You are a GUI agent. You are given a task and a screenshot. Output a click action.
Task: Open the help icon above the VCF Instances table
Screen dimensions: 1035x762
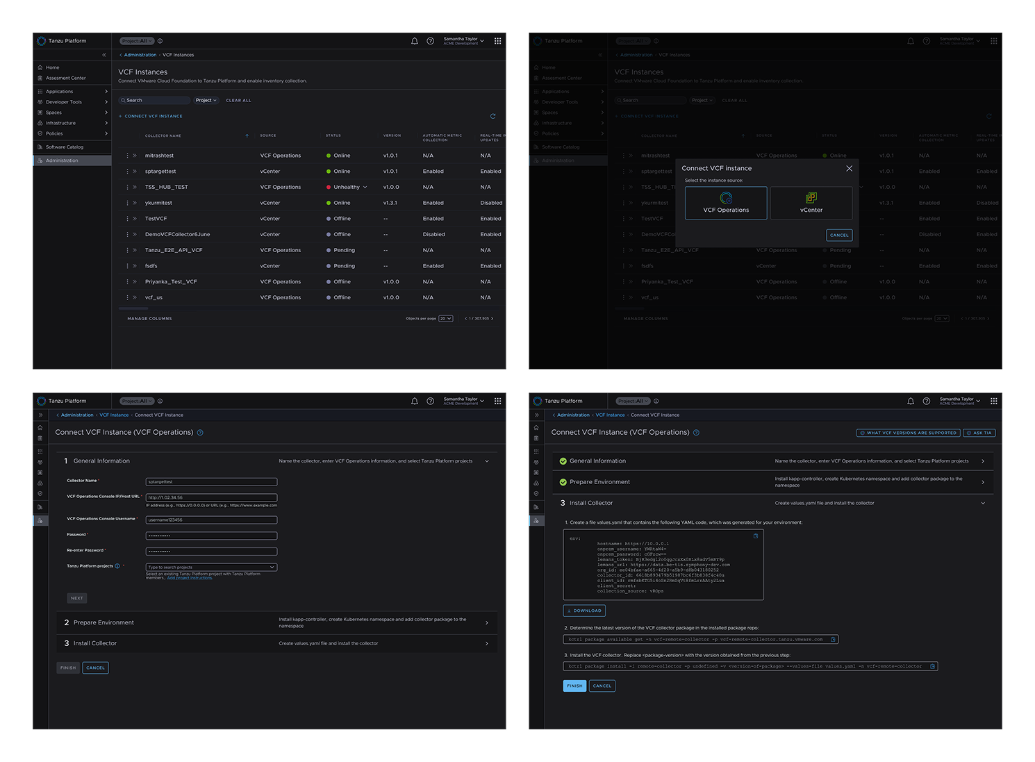point(431,41)
